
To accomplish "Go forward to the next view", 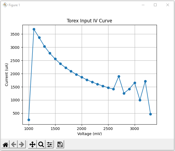I will point(22,145).
